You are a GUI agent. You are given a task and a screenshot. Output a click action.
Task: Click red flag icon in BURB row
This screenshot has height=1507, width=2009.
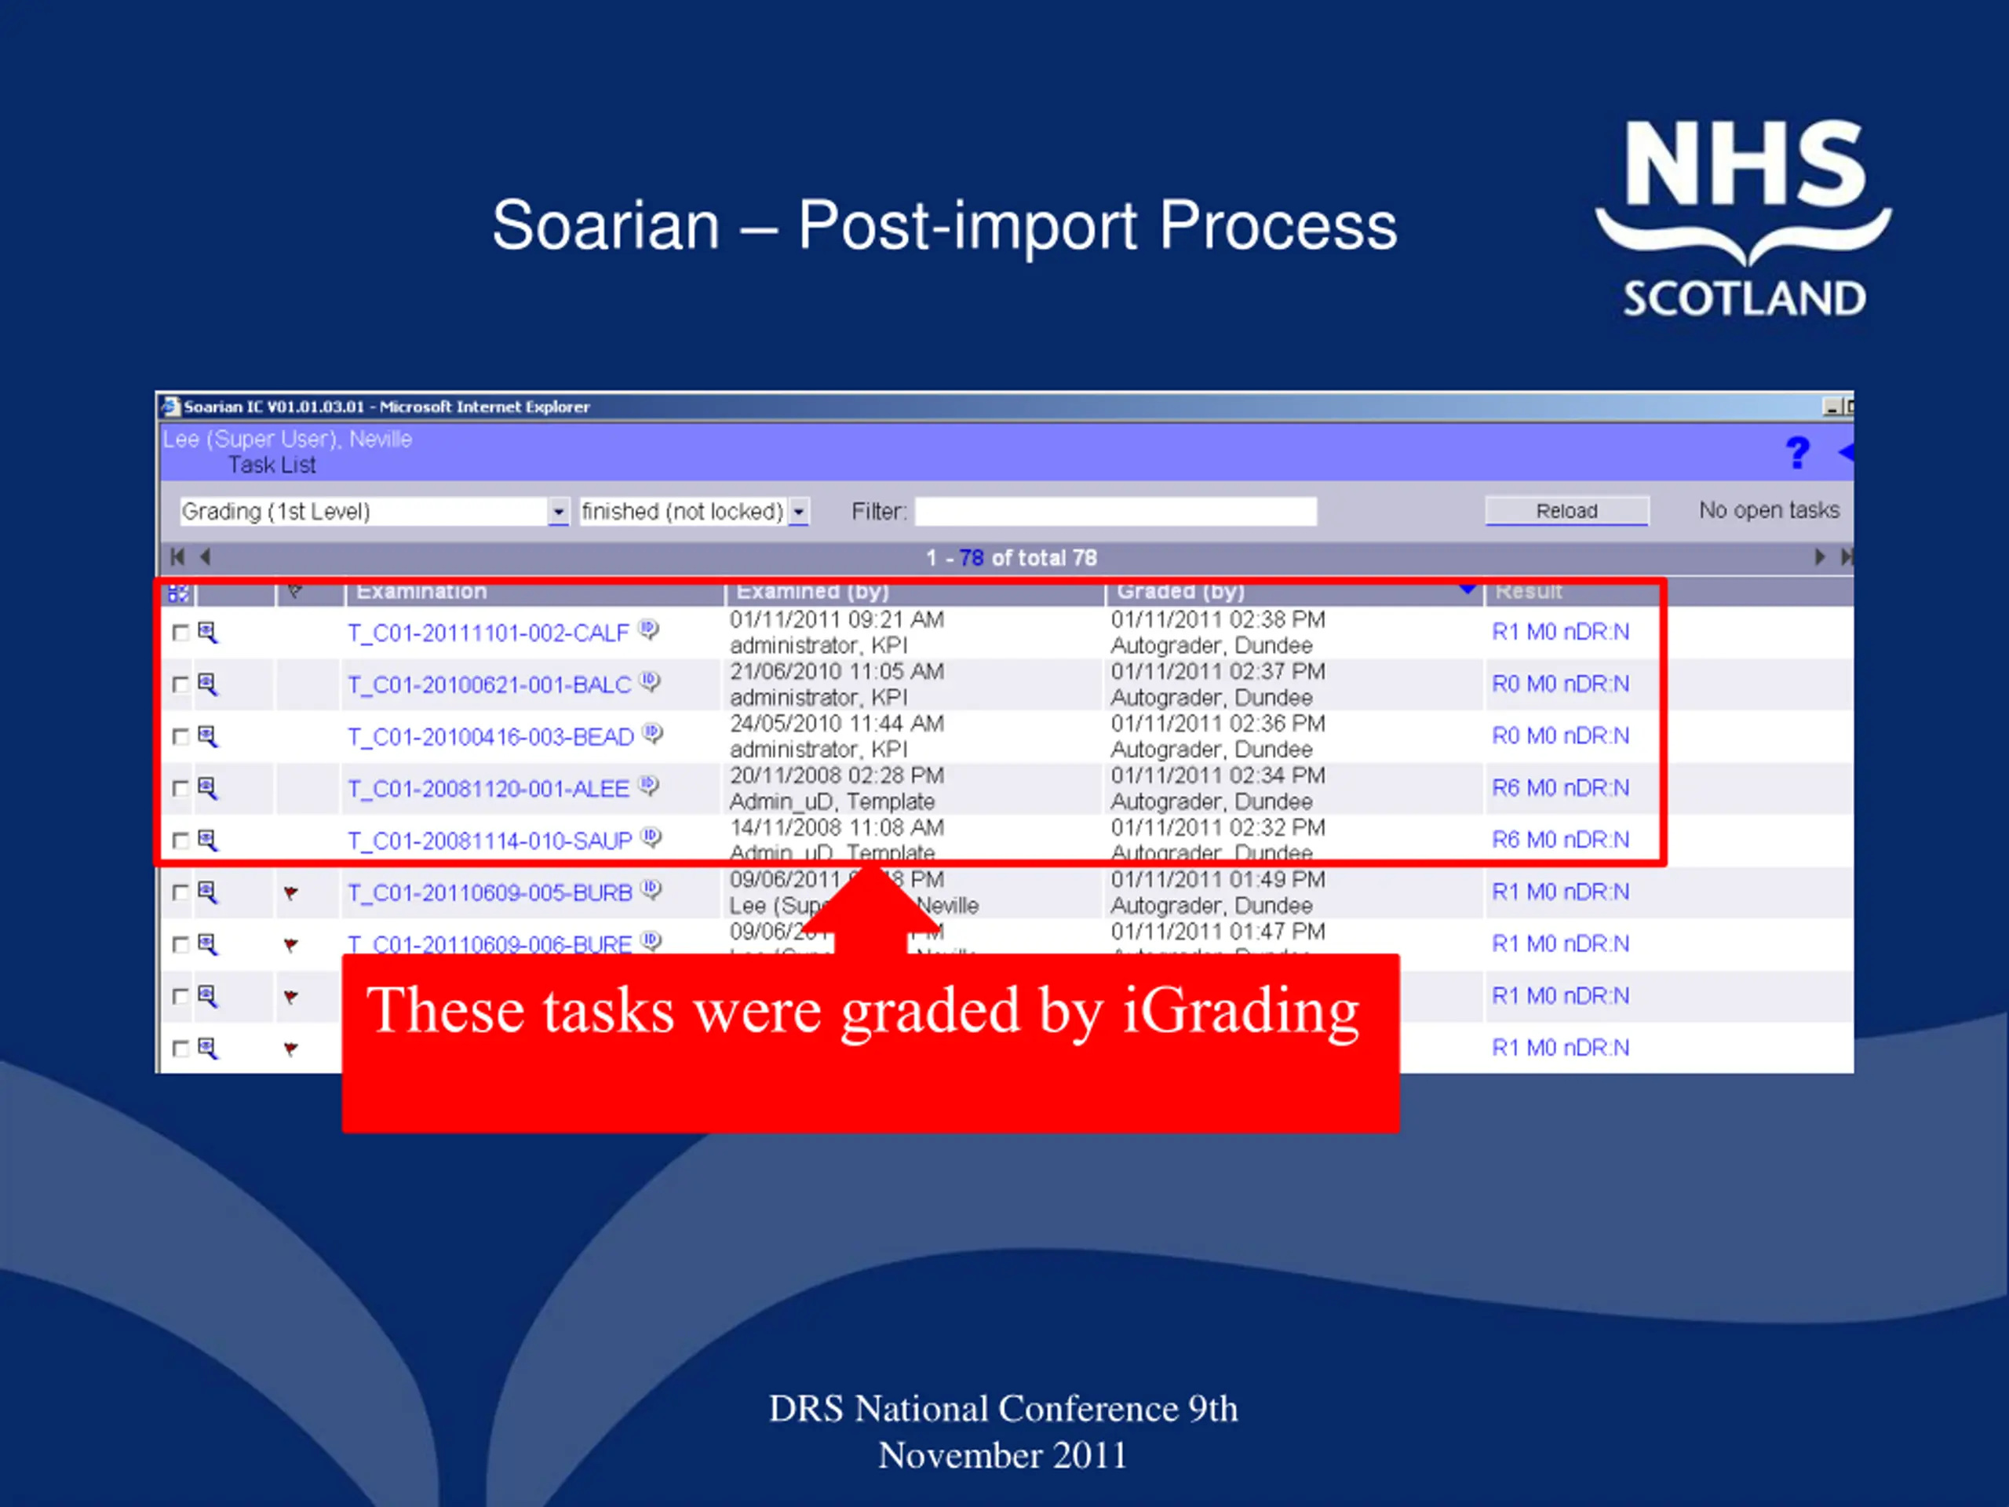click(x=290, y=893)
